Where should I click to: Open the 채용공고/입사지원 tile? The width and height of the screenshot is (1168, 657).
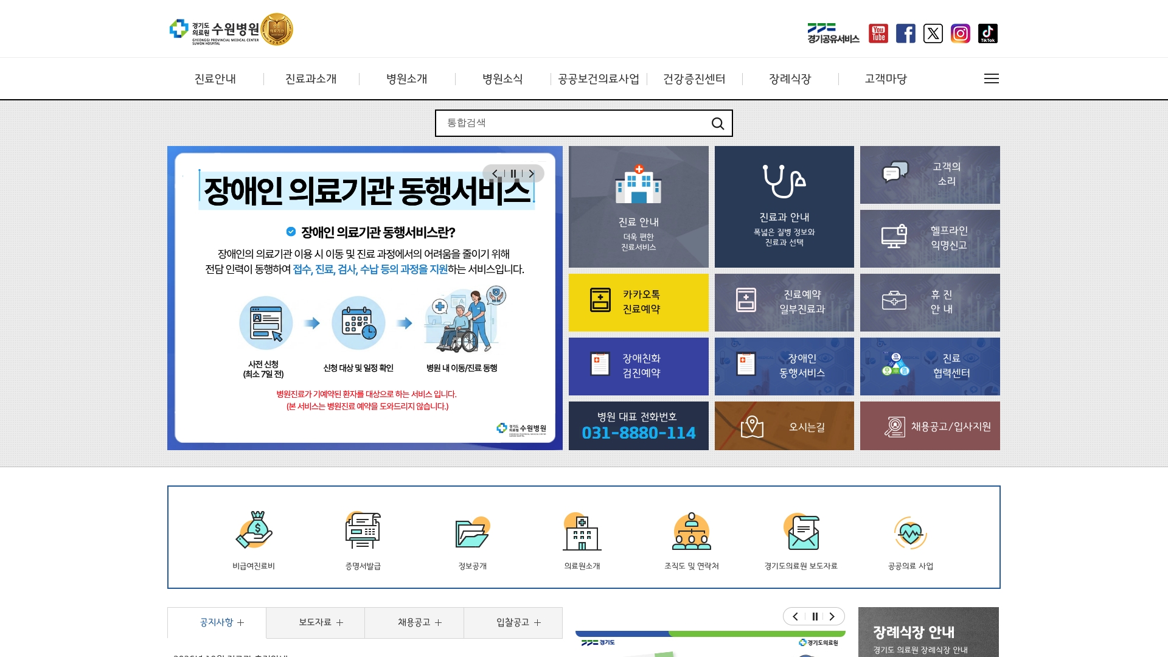pyautogui.click(x=930, y=426)
